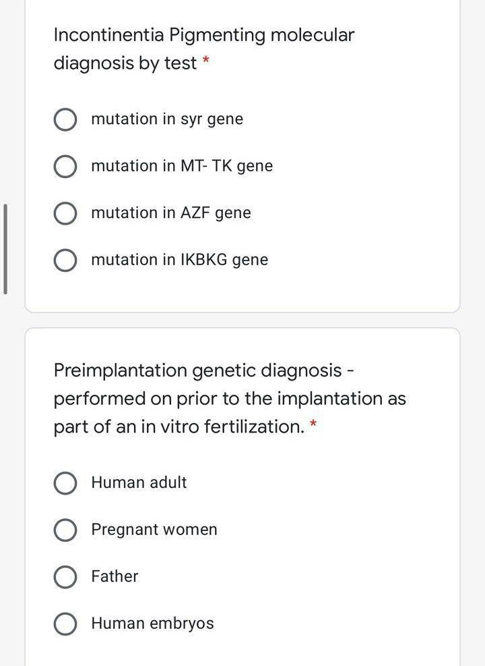Choose the 'mutation in MT- TK gene' radio button
Screen dimensions: 485x666
65,167
